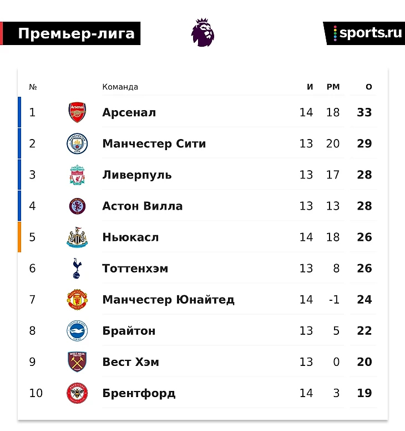Viewport: 405px width, 431px height.
Task: Click the Команда column header
Action: (120, 87)
